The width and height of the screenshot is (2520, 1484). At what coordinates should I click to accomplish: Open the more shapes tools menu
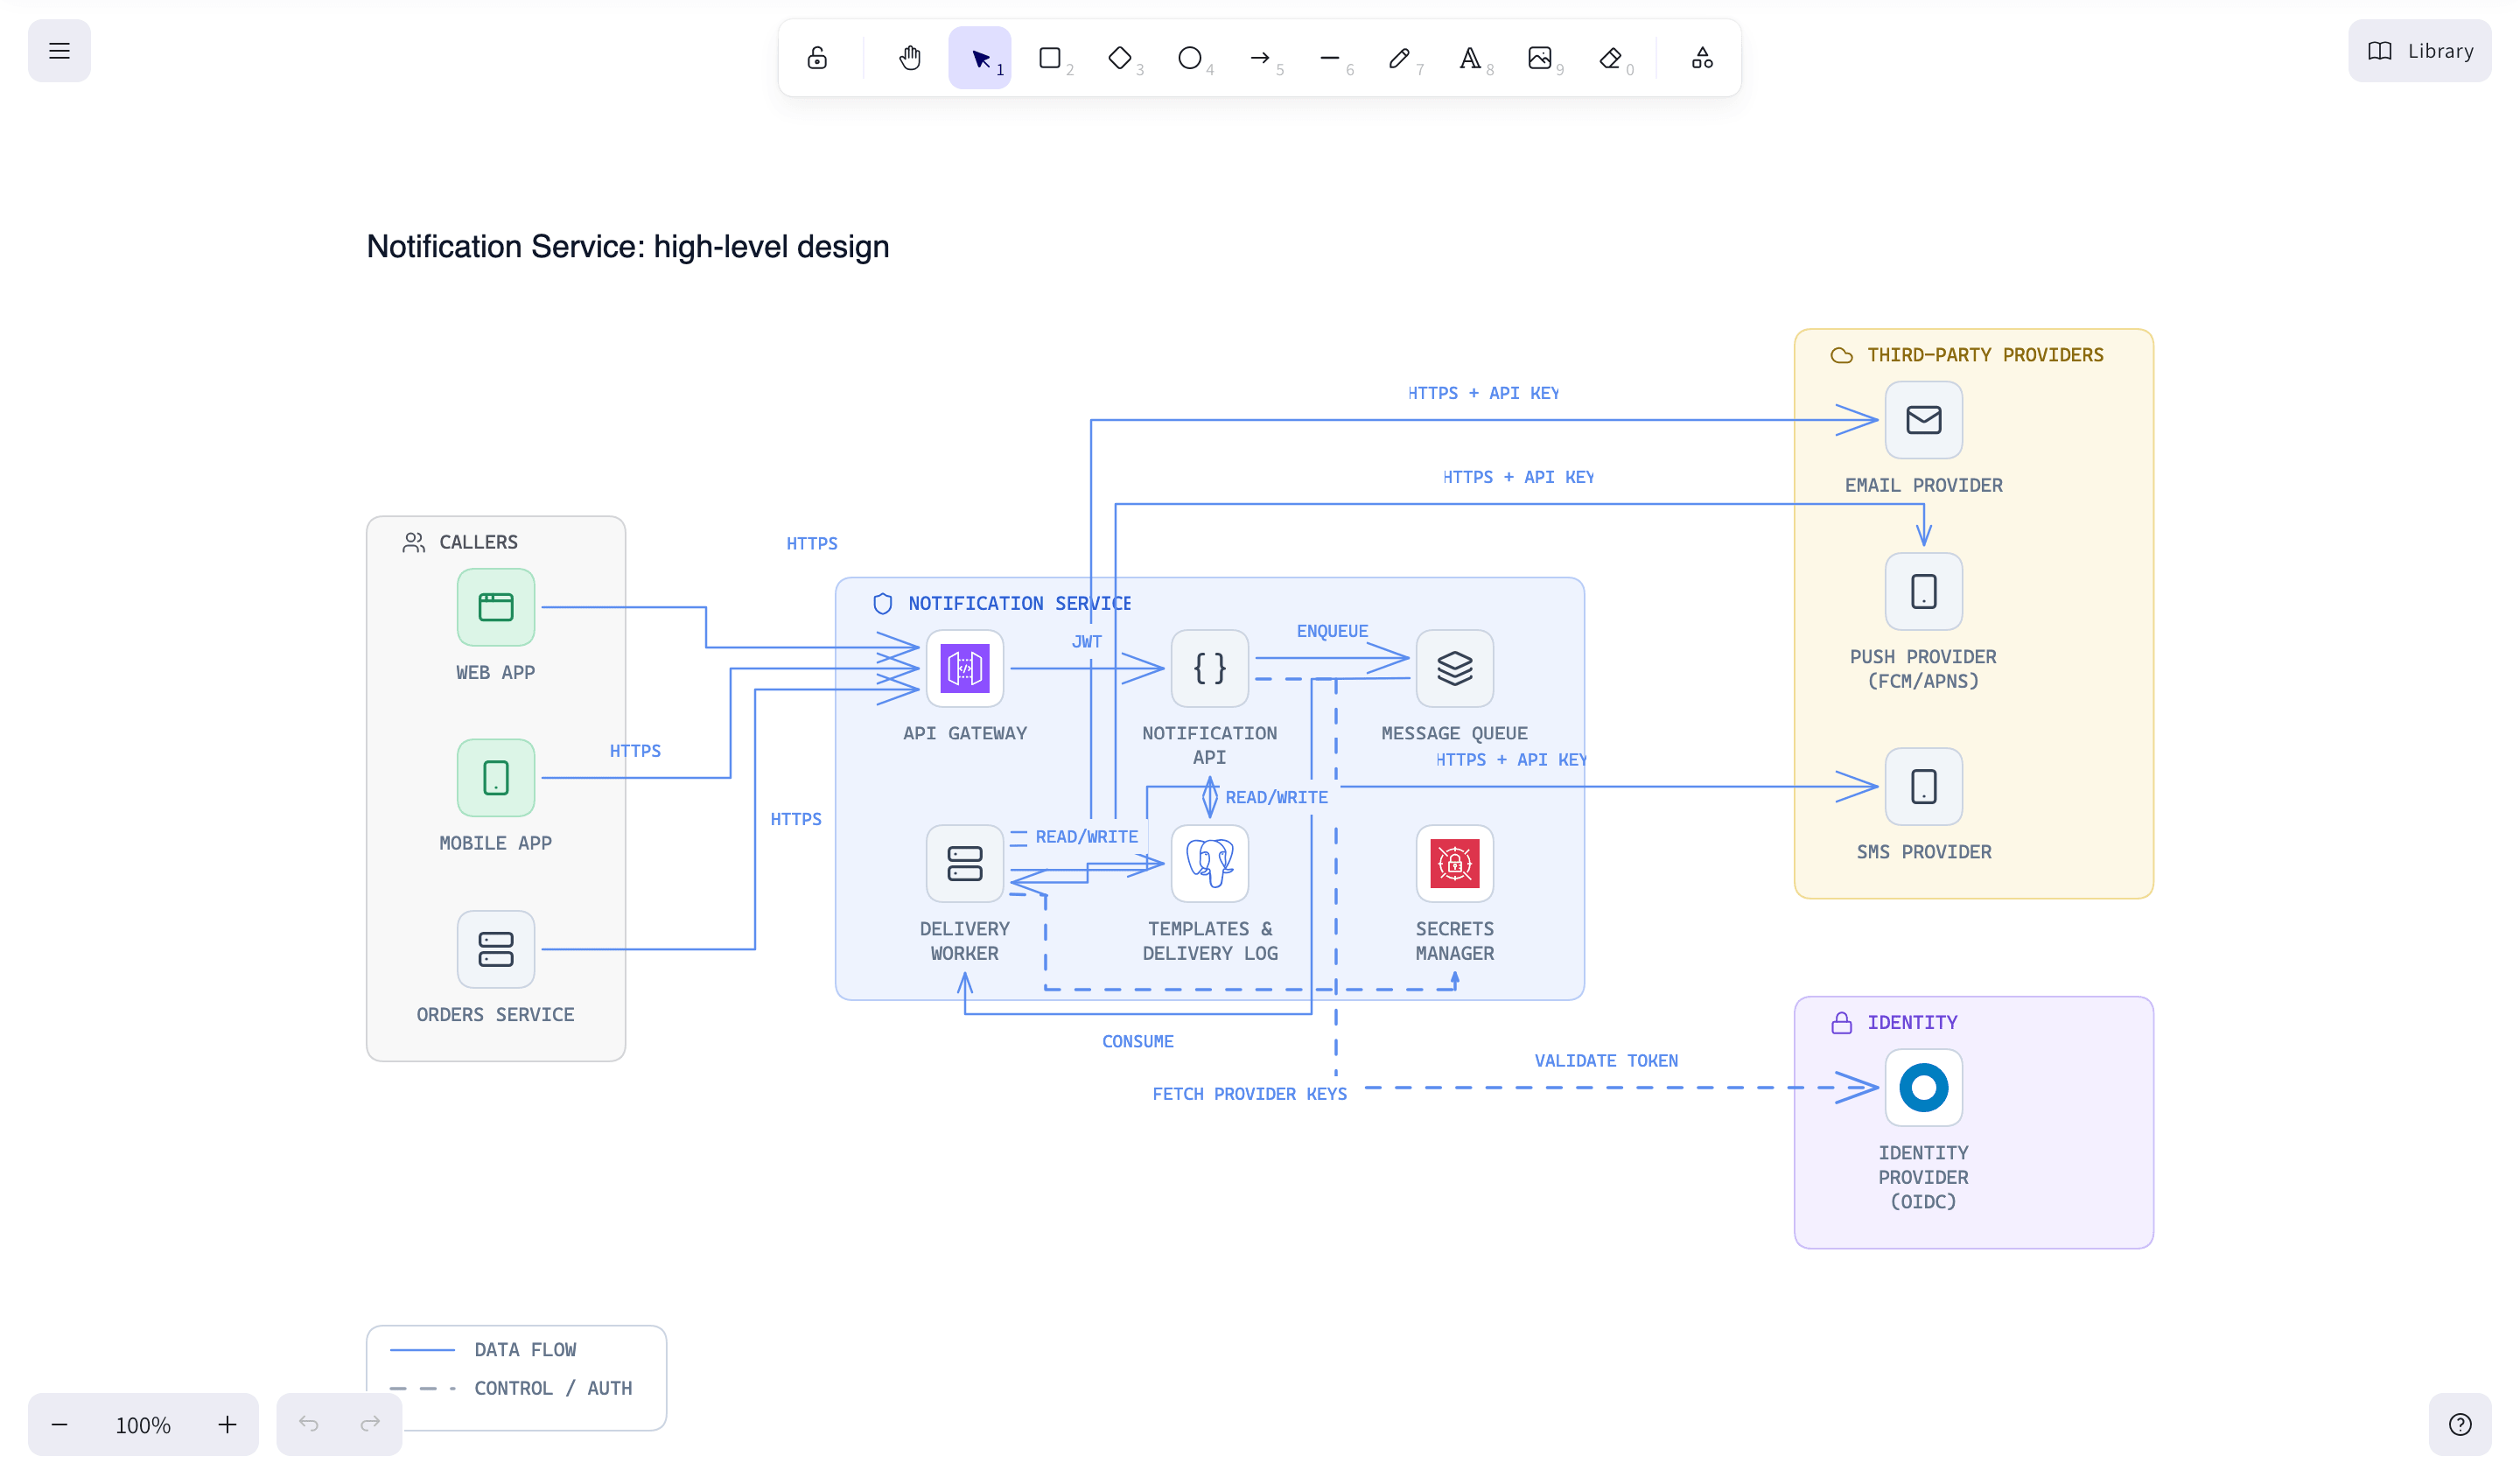click(1702, 58)
